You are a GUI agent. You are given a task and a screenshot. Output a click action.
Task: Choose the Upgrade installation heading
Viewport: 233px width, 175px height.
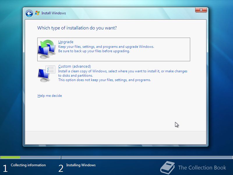[x=66, y=42]
